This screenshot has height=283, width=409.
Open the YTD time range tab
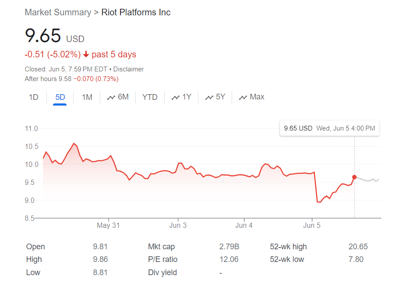click(150, 97)
